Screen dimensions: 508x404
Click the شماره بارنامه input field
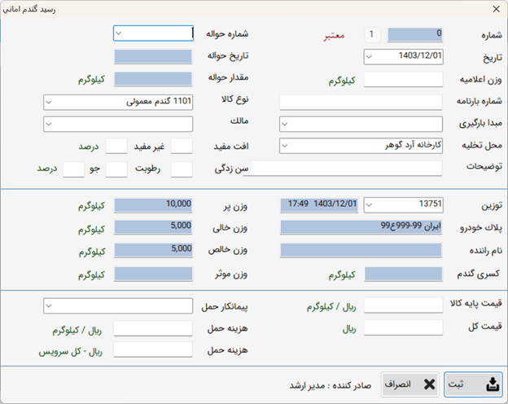(361, 103)
